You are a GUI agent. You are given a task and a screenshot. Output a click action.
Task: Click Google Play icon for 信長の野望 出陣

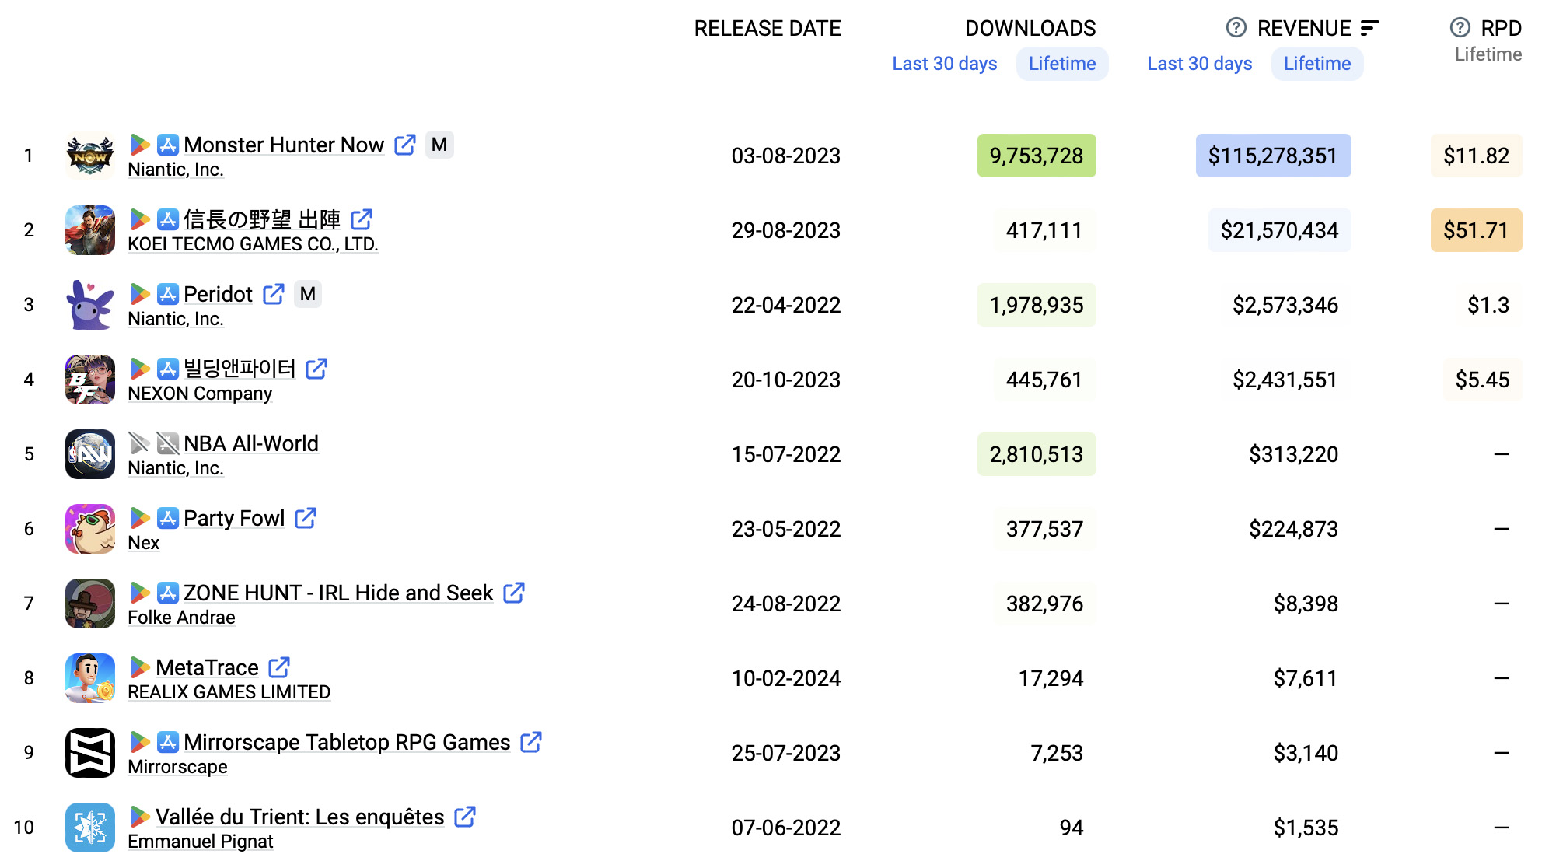pos(140,219)
